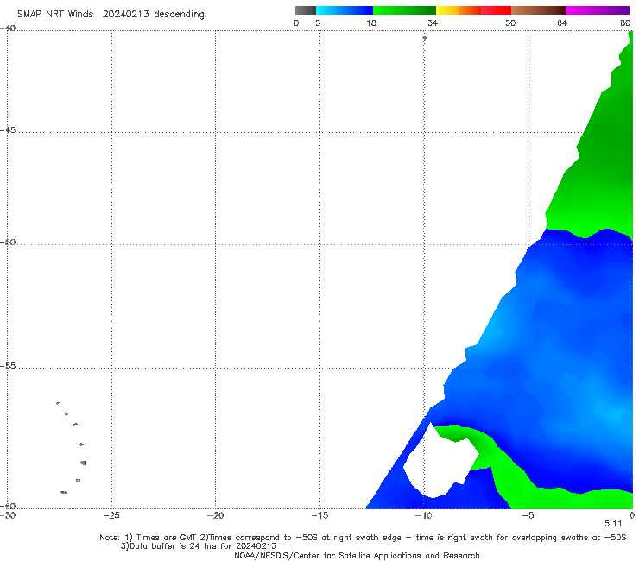This screenshot has height=561, width=639.
Task: Click the NOAA/NESDIS credit line
Action: (x=357, y=555)
